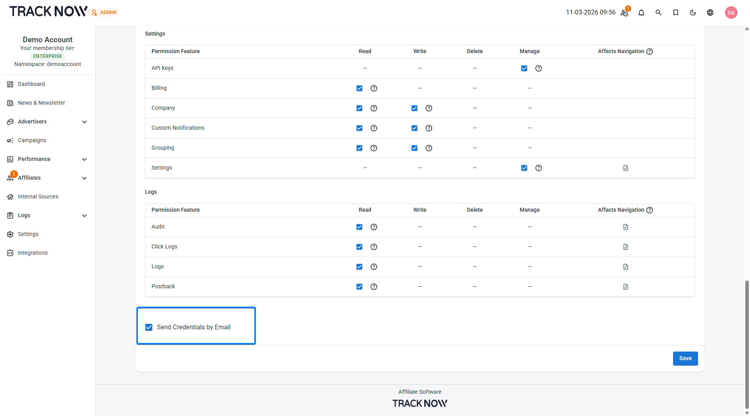This screenshot has width=750, height=416.
Task: Open the language globe icon
Action: 710,12
